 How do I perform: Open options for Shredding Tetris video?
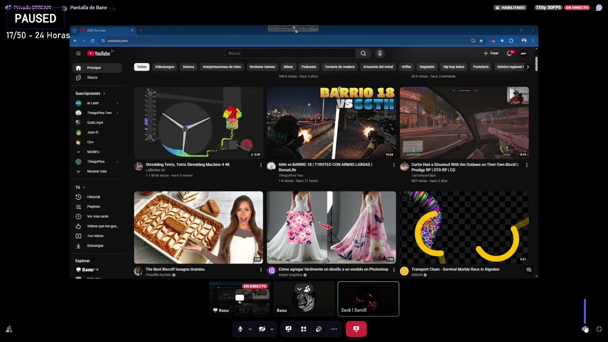[x=260, y=165]
